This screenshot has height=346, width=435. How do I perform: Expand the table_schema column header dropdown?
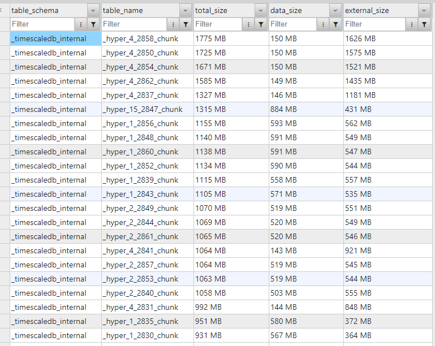tap(93, 11)
